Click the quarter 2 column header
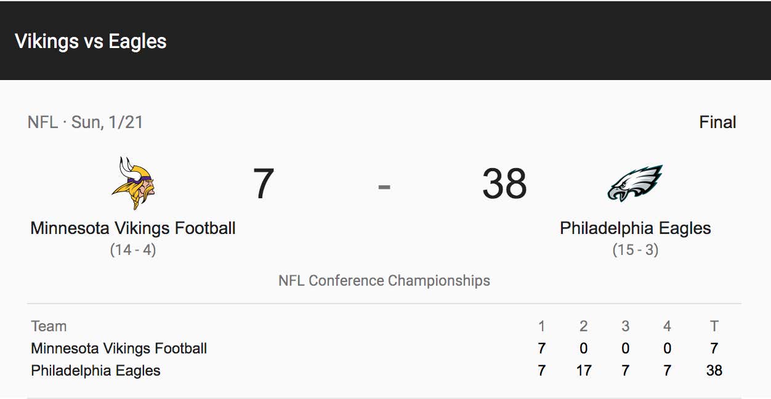This screenshot has width=771, height=399. (584, 326)
